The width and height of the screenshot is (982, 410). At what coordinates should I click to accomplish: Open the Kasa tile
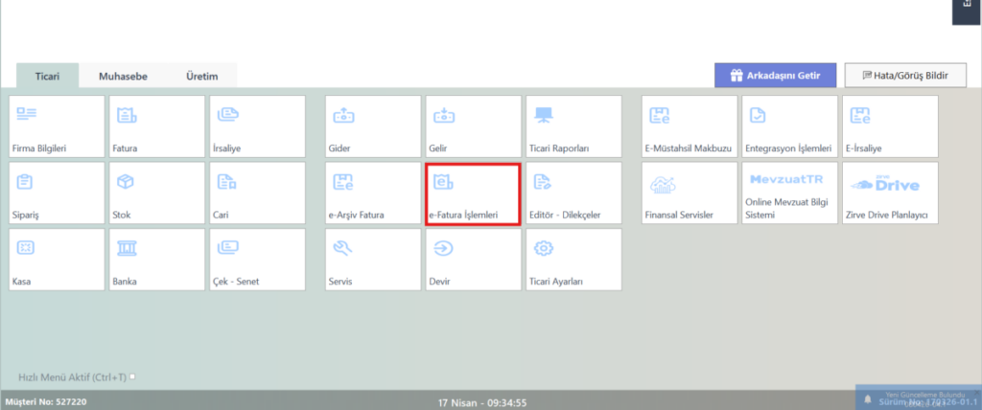(x=57, y=260)
